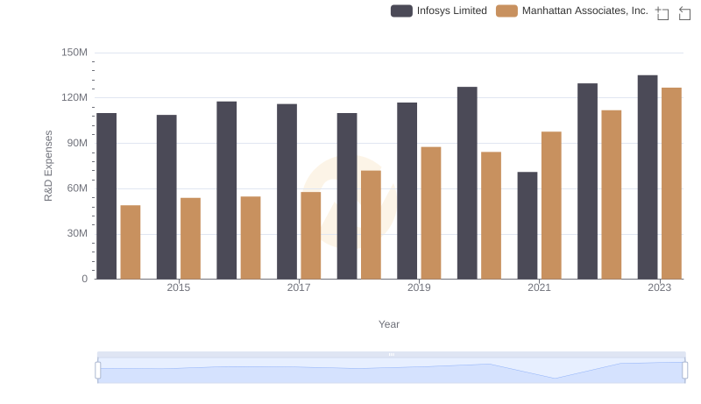Click the 2021 x-axis label
The height and width of the screenshot is (404, 701).
point(539,287)
